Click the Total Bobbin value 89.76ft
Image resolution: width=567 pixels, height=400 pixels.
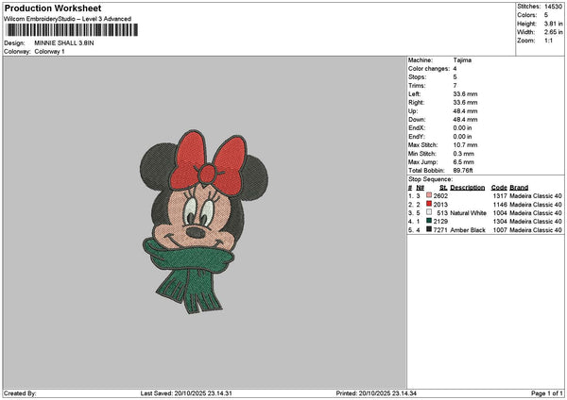(463, 171)
